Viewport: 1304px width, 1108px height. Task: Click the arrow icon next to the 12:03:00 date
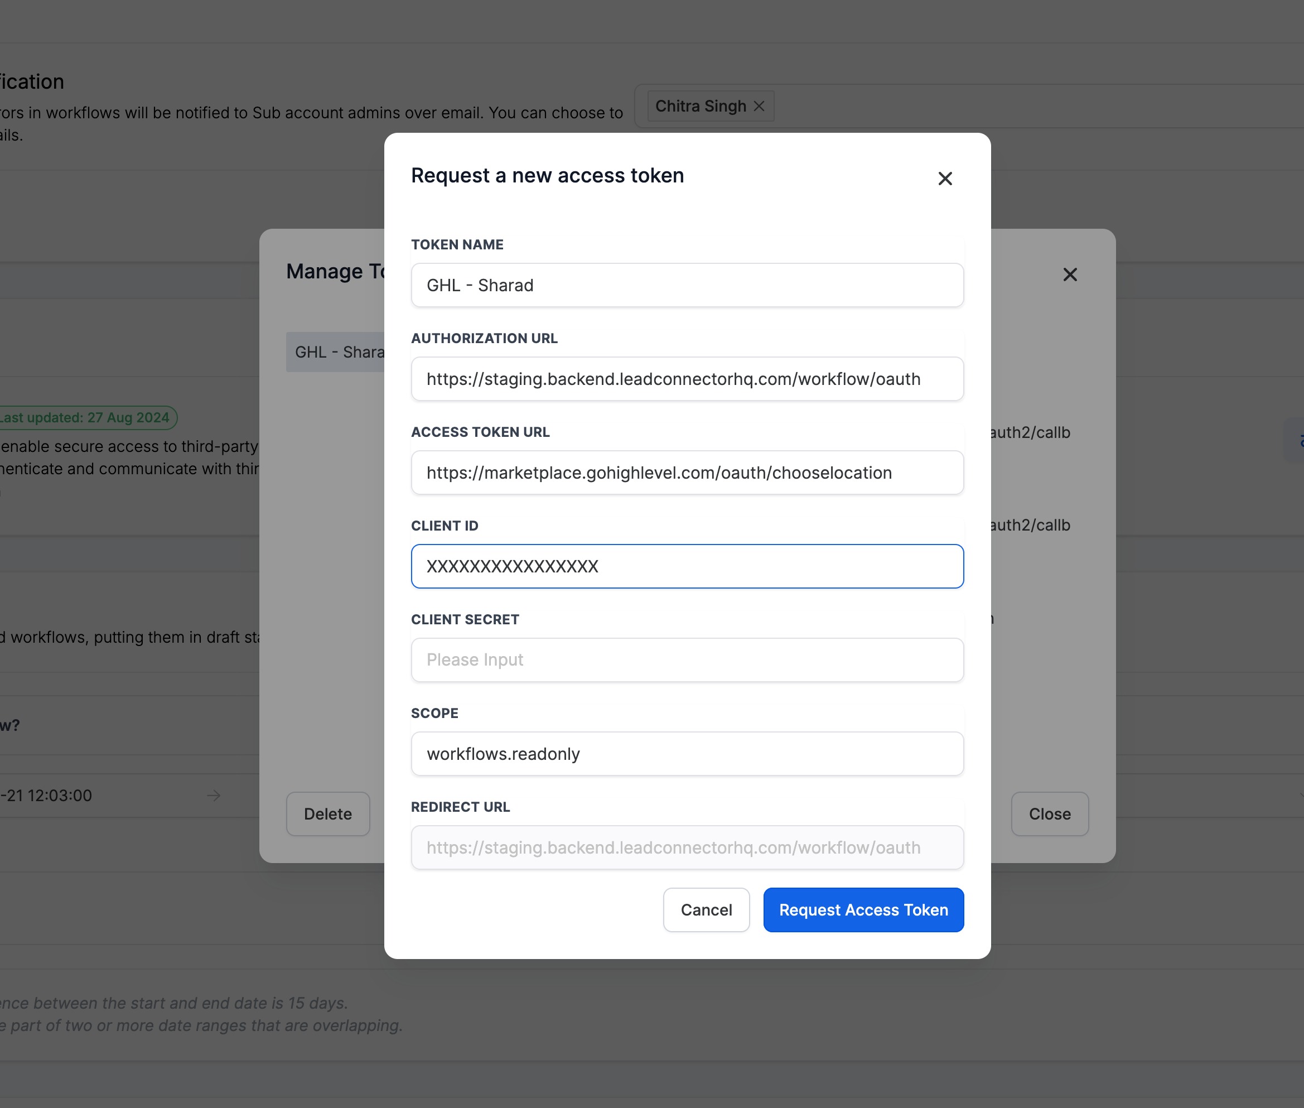tap(214, 796)
